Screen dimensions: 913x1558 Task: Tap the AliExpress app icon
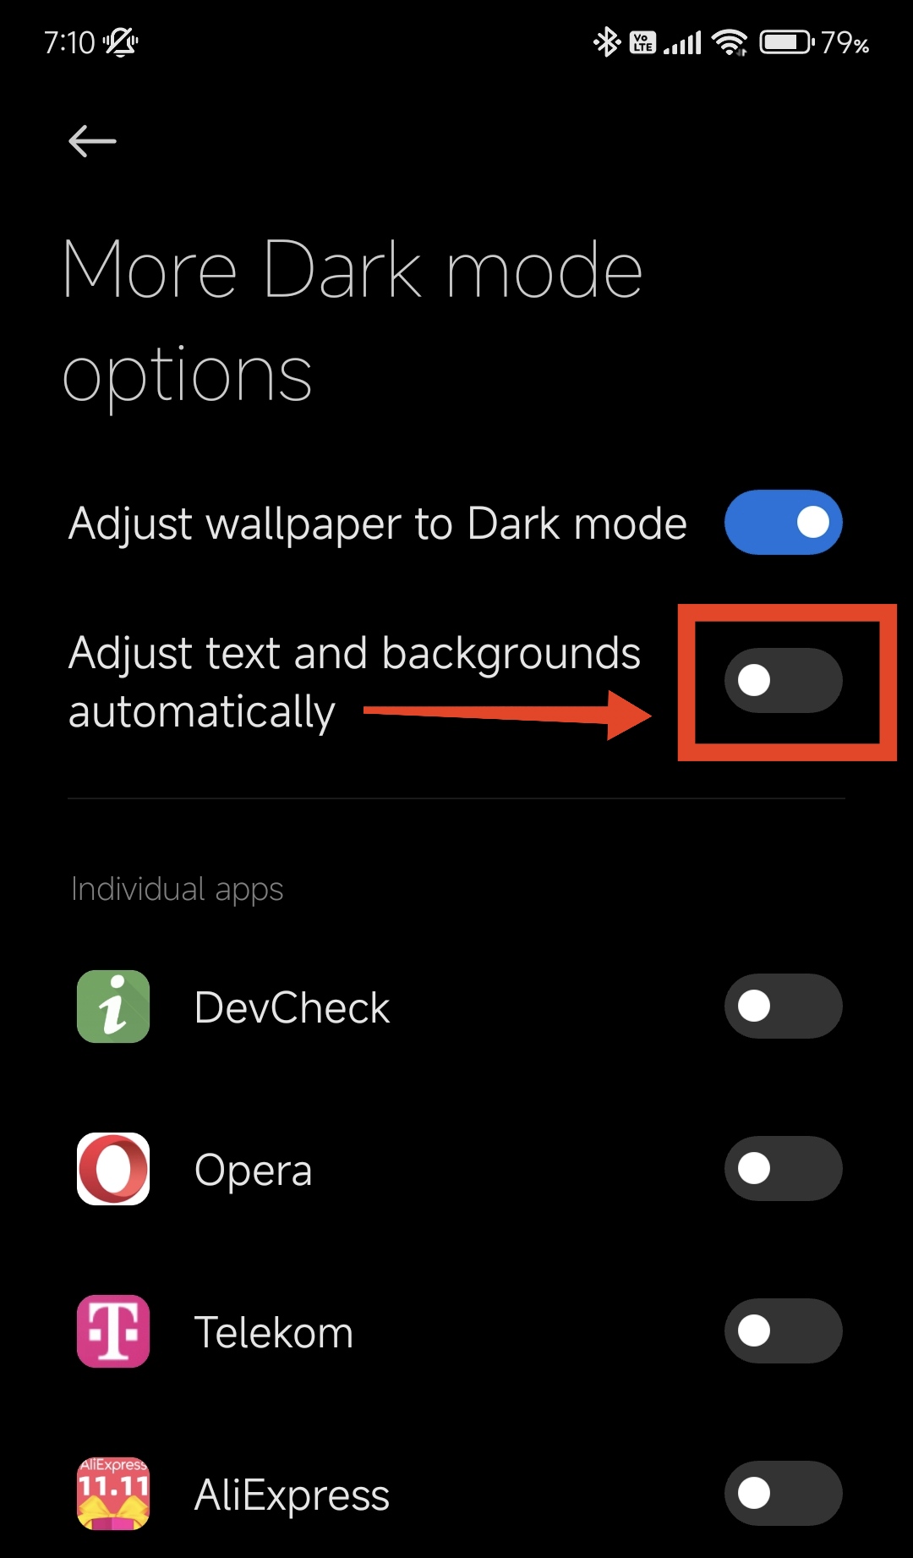tap(113, 1494)
